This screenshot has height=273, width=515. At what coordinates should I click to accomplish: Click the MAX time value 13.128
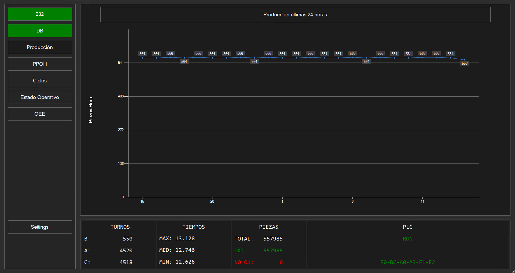pos(185,238)
